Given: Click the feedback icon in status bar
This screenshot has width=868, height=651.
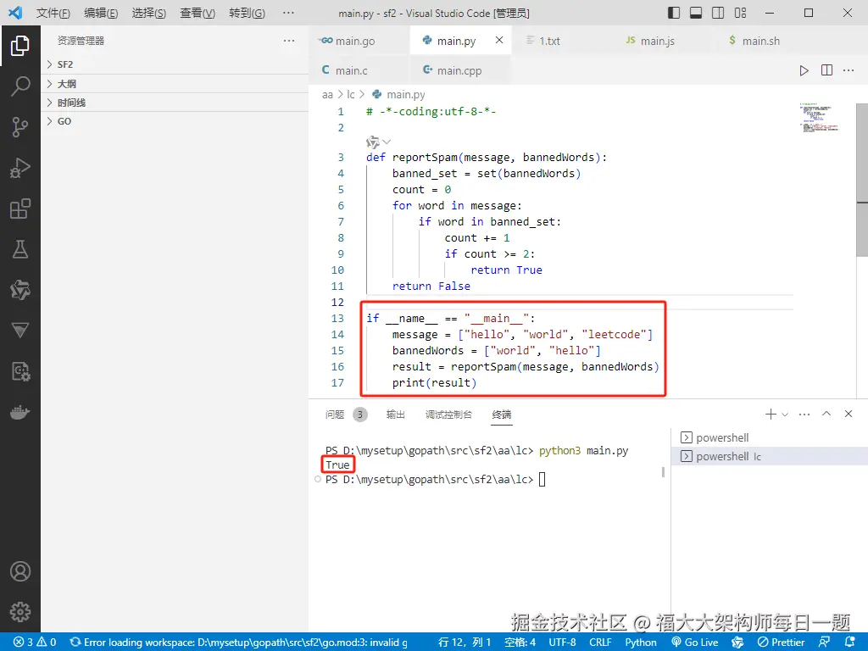Looking at the screenshot, I should click(x=824, y=643).
